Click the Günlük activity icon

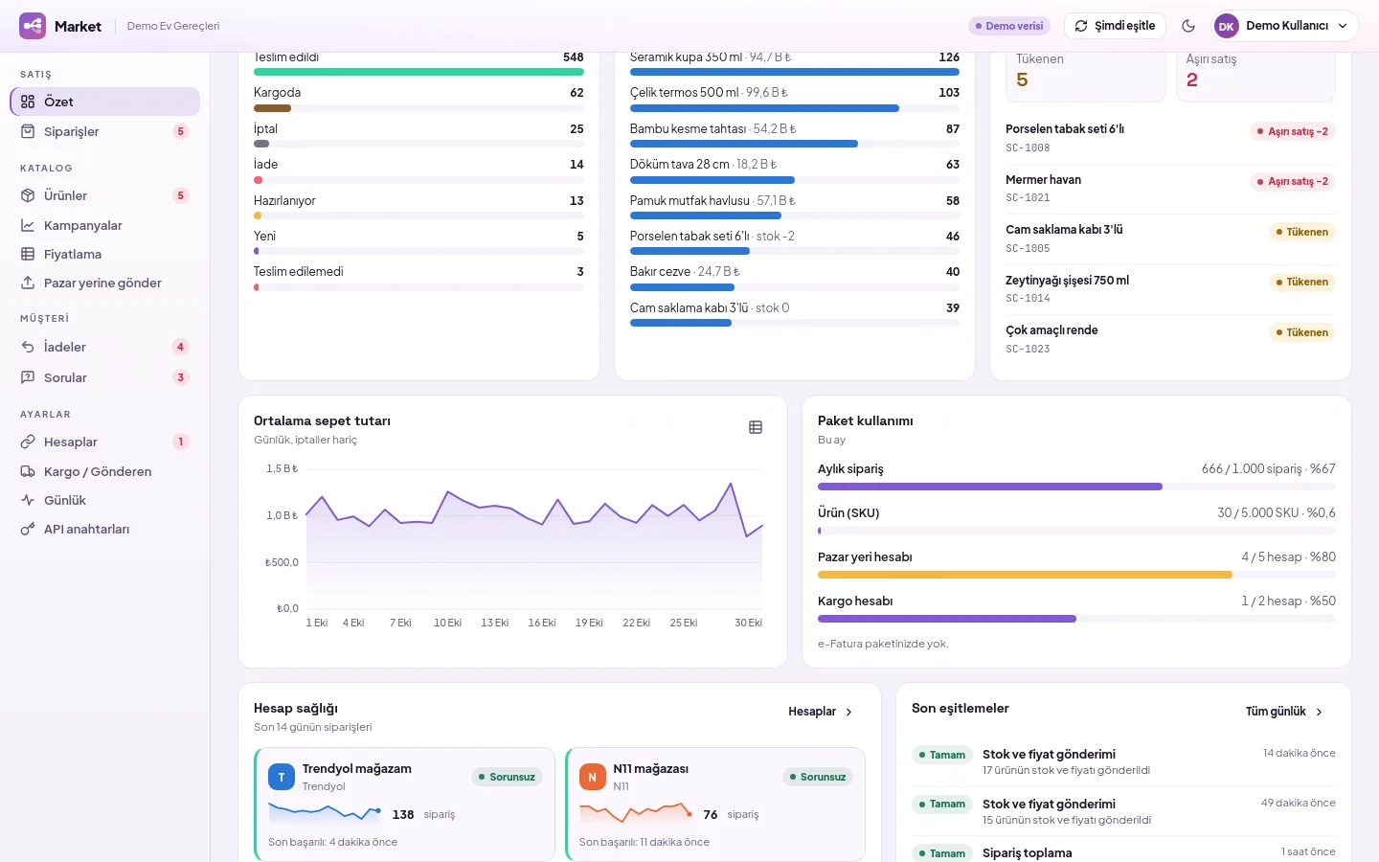[x=28, y=500]
